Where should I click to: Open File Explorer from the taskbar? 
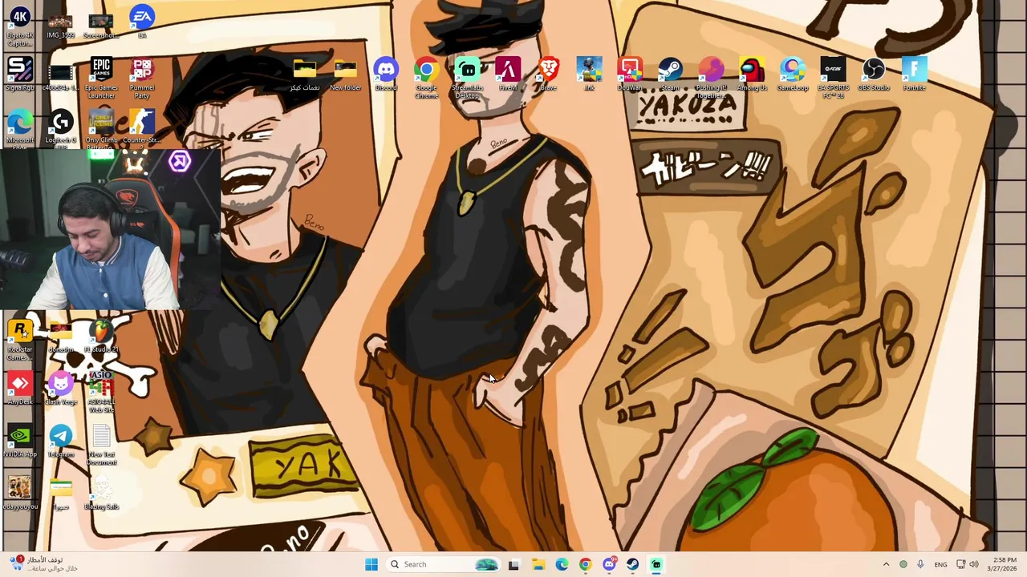click(x=538, y=564)
